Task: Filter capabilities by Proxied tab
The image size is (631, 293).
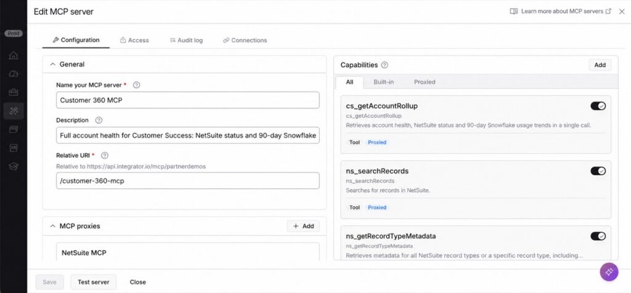Action: click(x=425, y=82)
